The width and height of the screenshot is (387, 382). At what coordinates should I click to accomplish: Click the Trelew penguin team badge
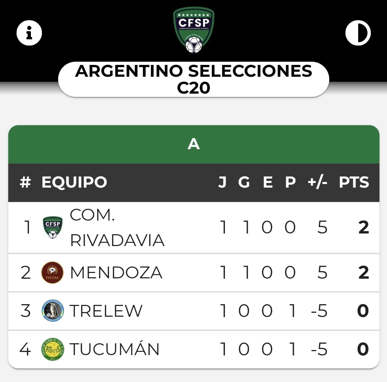tap(52, 311)
